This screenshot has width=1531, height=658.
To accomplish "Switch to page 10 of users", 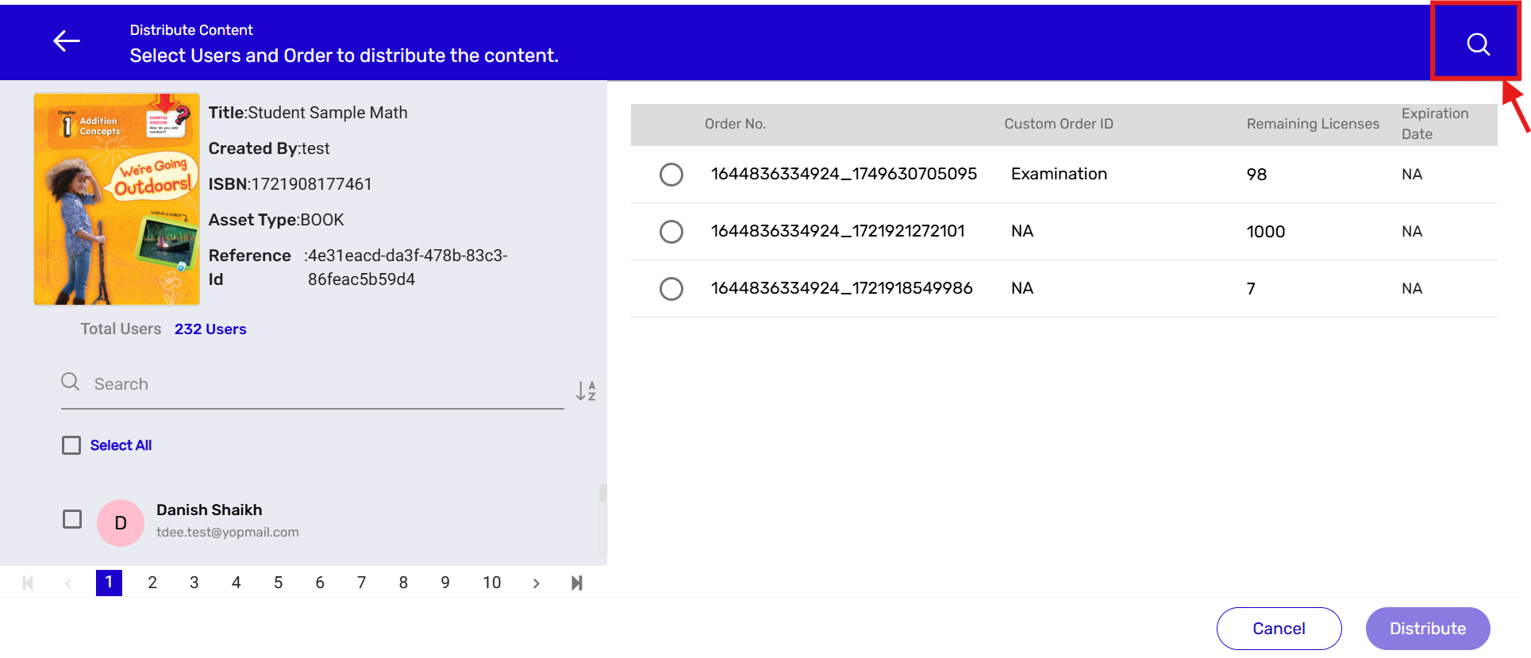I will (x=491, y=583).
